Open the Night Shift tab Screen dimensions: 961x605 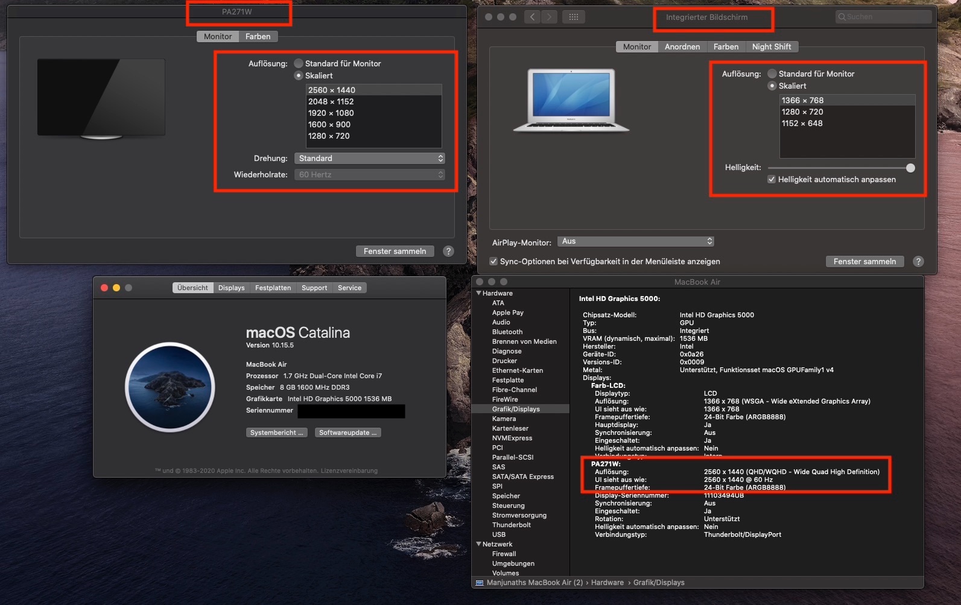[x=772, y=47]
